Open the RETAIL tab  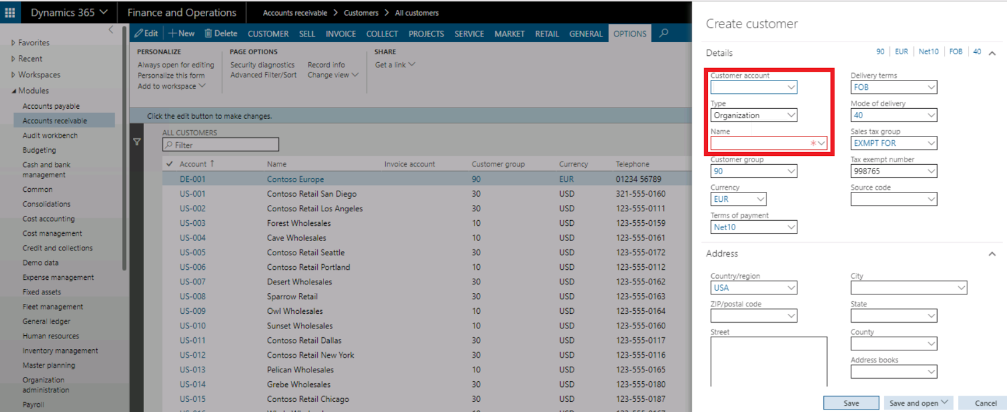[547, 34]
